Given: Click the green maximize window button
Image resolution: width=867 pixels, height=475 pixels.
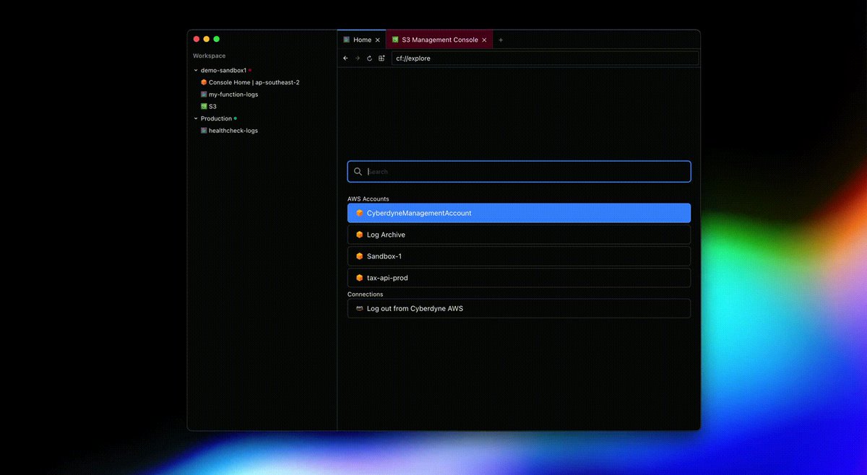Looking at the screenshot, I should click(217, 39).
